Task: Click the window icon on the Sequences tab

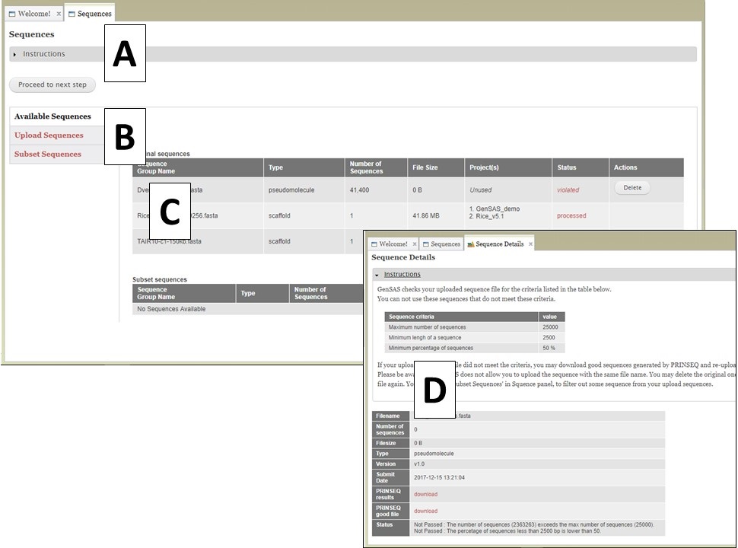Action: pos(72,14)
